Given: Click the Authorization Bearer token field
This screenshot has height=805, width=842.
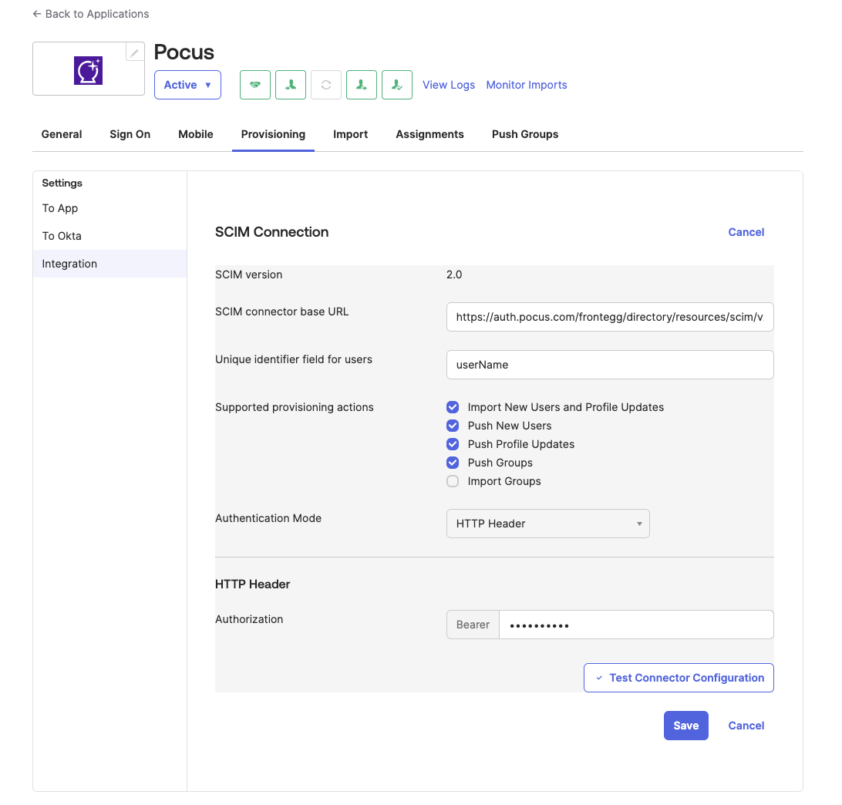Looking at the screenshot, I should click(636, 625).
